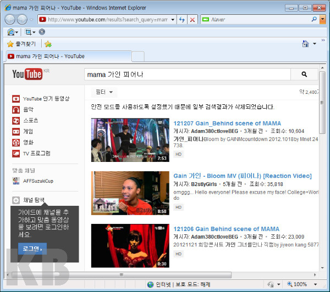330x292 pixels.
Task: Open a new blank tab
Action: [138, 57]
